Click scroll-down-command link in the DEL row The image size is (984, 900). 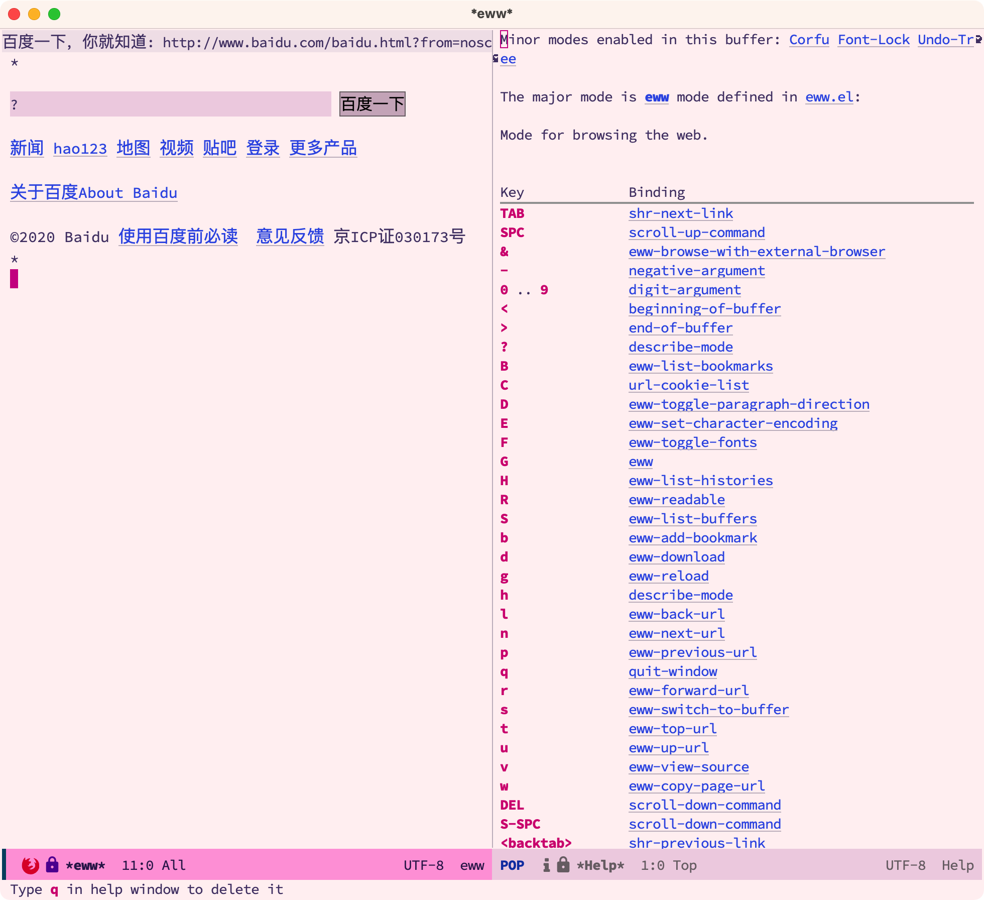(705, 805)
